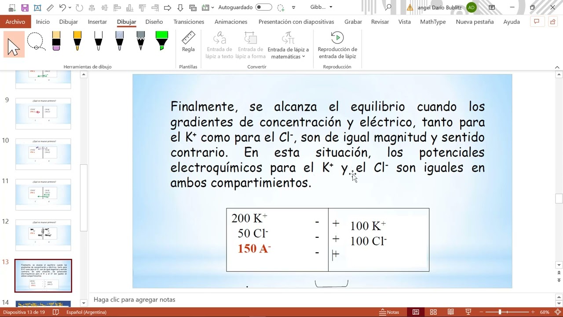Image resolution: width=563 pixels, height=317 pixels.
Task: Open the Ayuda tab
Action: (x=512, y=22)
